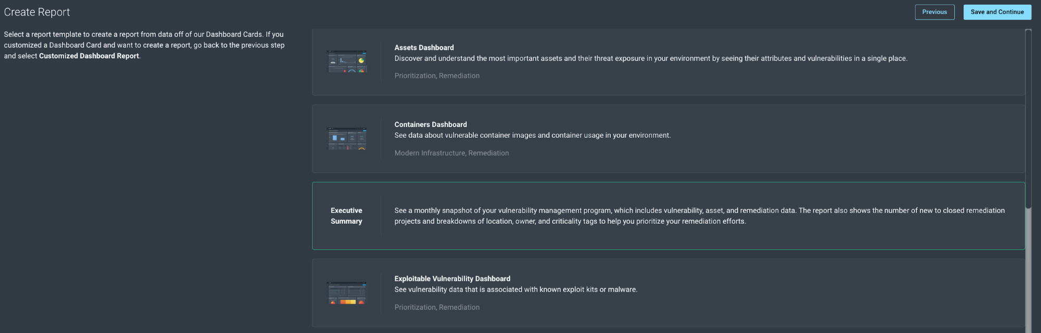The width and height of the screenshot is (1041, 333).
Task: Click the Assets Dashboard description text
Action: pos(650,58)
